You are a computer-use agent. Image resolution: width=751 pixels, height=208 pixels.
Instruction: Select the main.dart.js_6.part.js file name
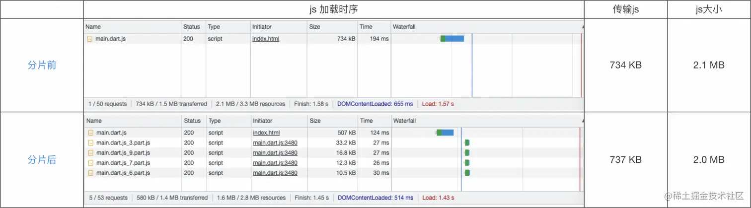click(x=123, y=173)
